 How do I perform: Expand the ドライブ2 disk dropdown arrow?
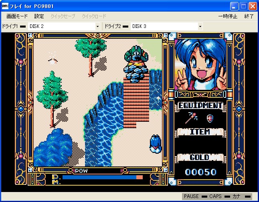tap(200, 26)
